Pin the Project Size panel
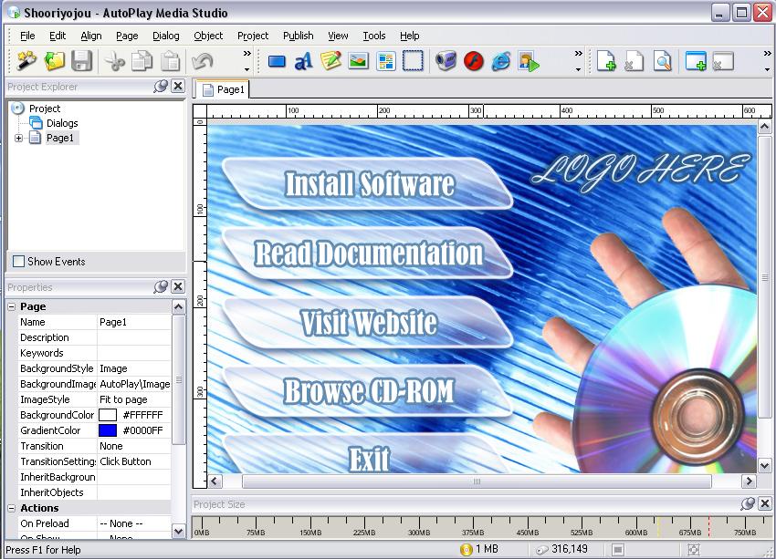 click(x=748, y=503)
